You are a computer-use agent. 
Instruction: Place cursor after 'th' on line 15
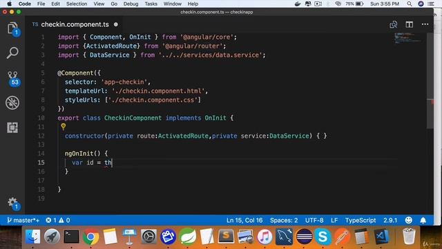click(x=112, y=163)
